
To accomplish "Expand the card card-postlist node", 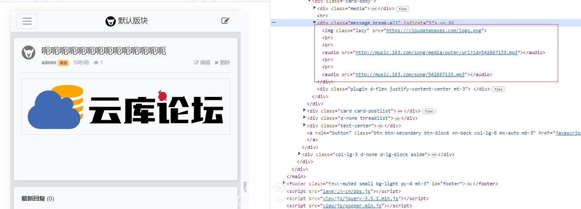I will tap(304, 111).
